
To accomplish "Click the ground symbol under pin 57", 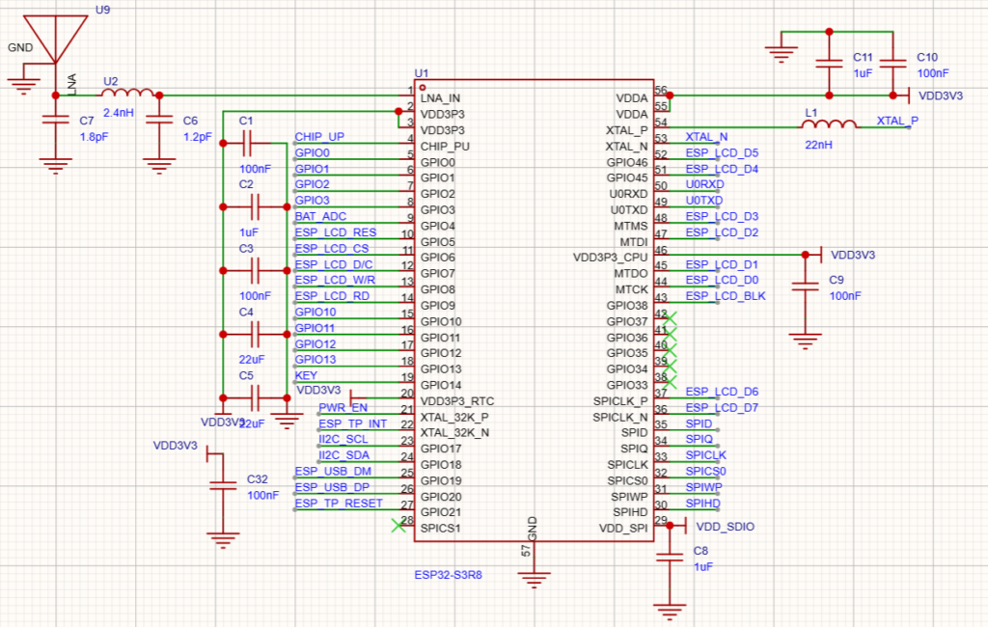I will 535,579.
